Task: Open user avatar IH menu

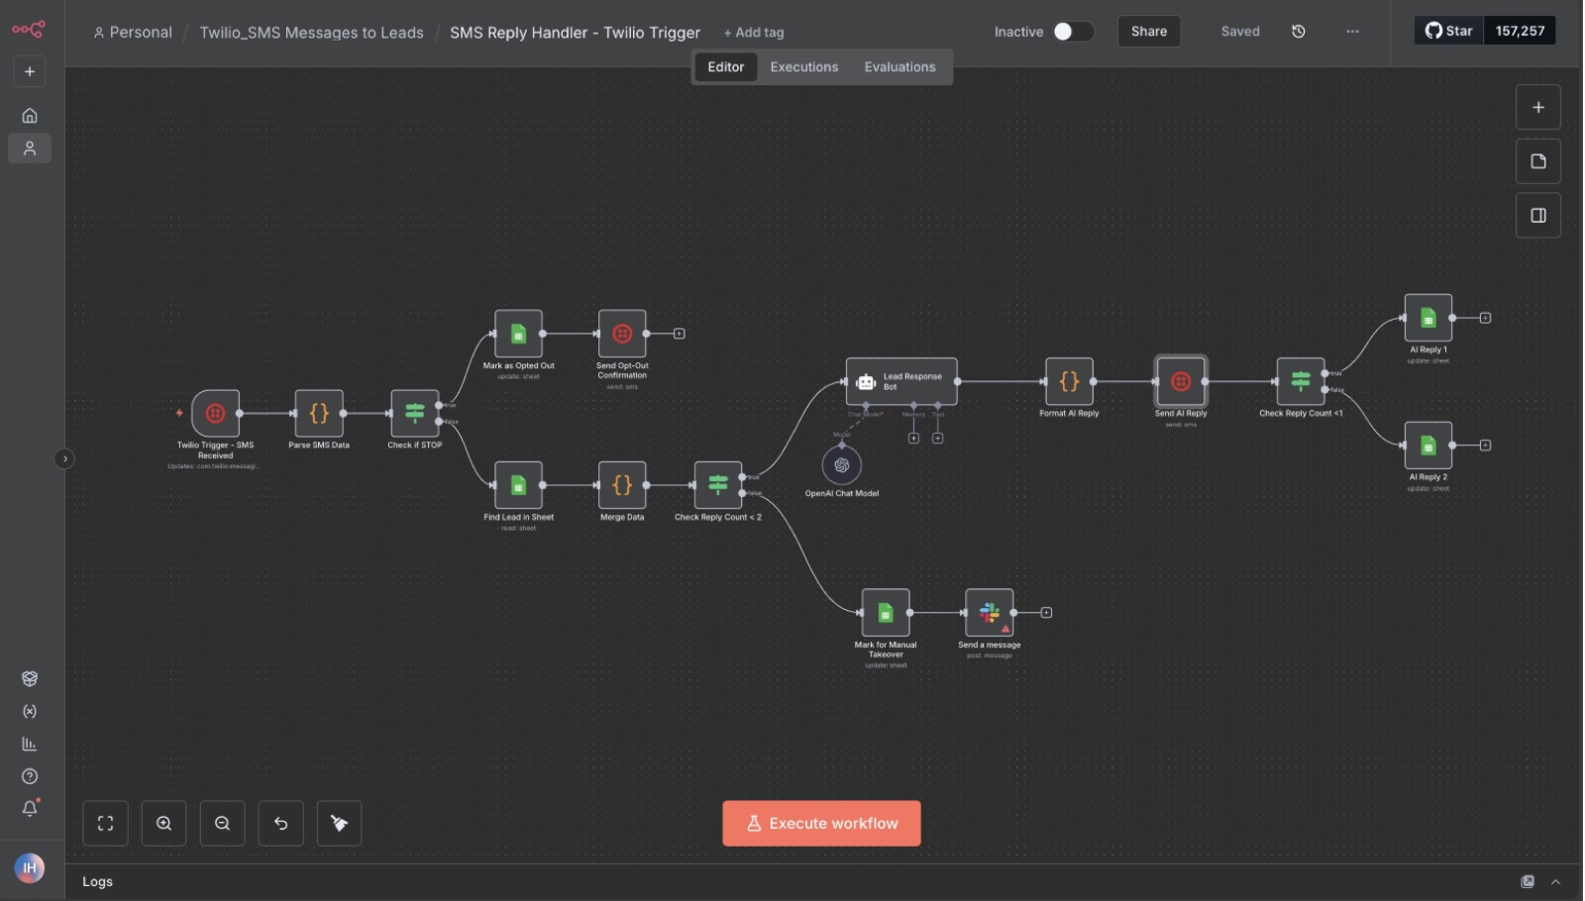Action: [x=30, y=868]
